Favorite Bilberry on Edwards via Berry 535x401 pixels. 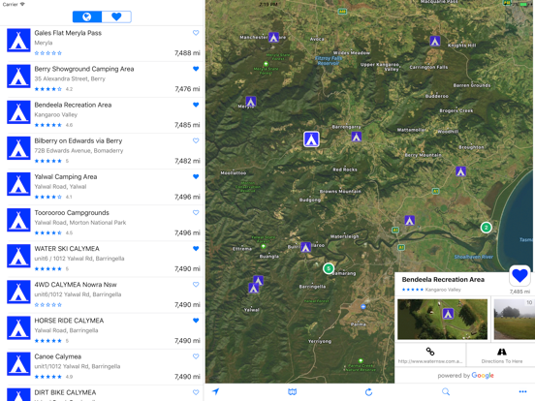point(196,140)
